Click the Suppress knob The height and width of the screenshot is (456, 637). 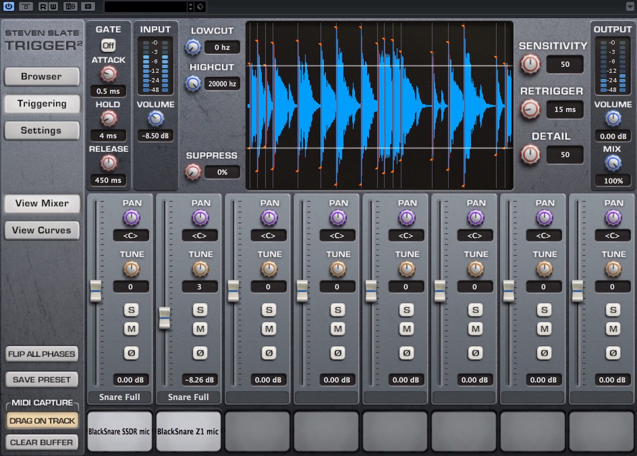click(x=193, y=172)
